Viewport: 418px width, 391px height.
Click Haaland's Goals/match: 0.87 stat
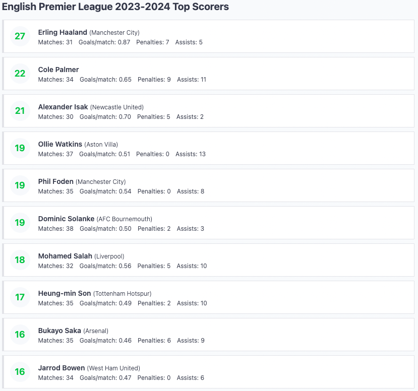tap(104, 42)
